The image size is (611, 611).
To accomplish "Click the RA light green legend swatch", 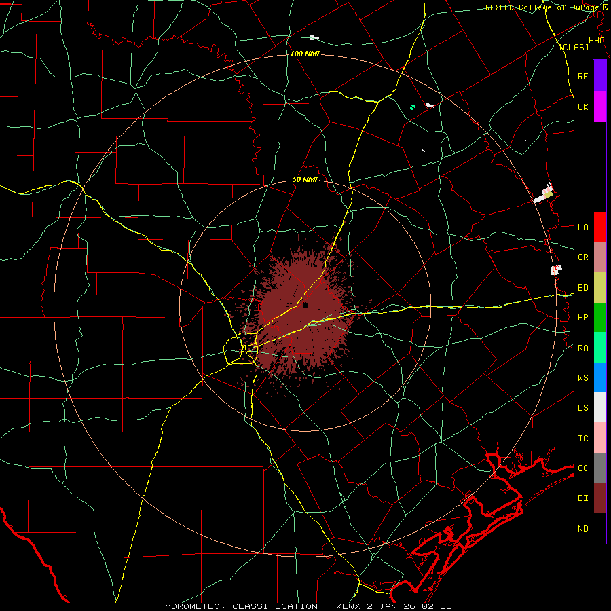I will [x=599, y=348].
